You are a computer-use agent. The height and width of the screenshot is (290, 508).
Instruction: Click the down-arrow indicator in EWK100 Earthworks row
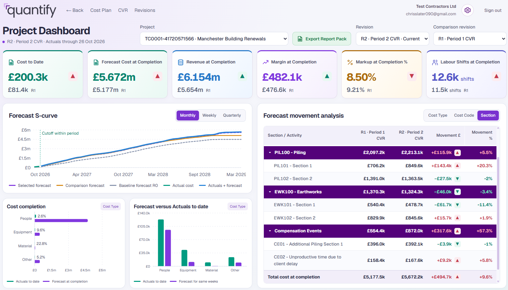pyautogui.click(x=457, y=192)
